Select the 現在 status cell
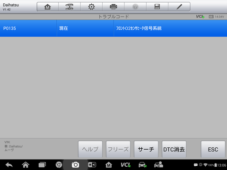The image size is (227, 170). (85, 28)
